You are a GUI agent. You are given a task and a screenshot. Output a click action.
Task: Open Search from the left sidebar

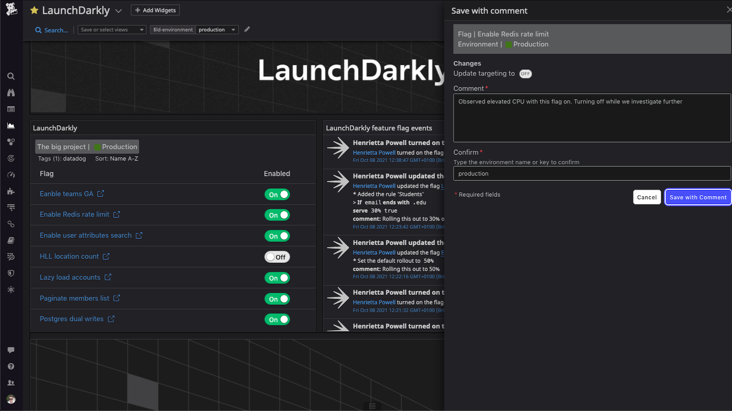point(11,76)
